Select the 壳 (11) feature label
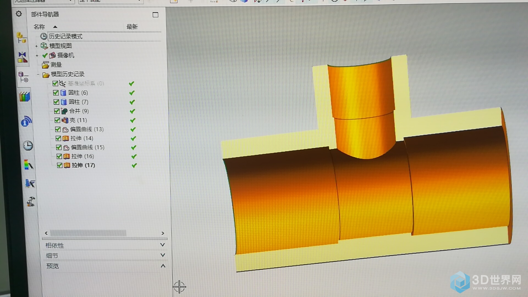Screen dimensions: 528x297 [78, 120]
